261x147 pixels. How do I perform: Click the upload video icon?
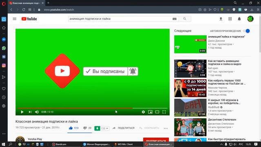click(x=221, y=19)
